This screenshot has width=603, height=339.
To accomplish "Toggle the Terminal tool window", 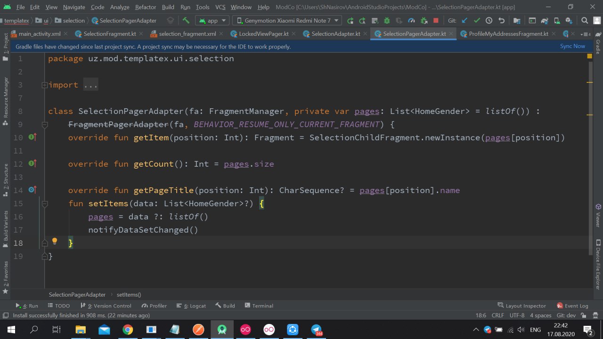I will [x=259, y=306].
